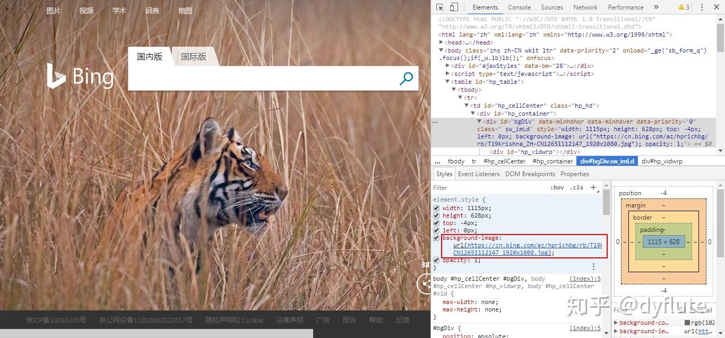725x338 pixels.
Task: Toggle the device toolbar icon
Action: point(454,7)
